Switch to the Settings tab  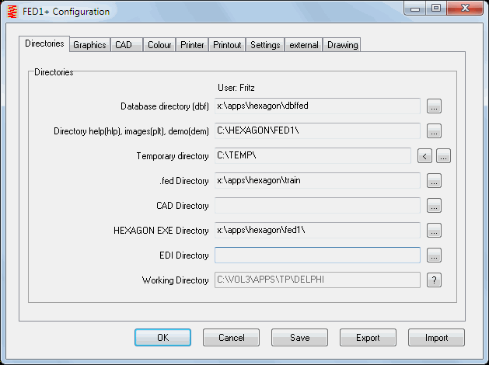(x=265, y=45)
